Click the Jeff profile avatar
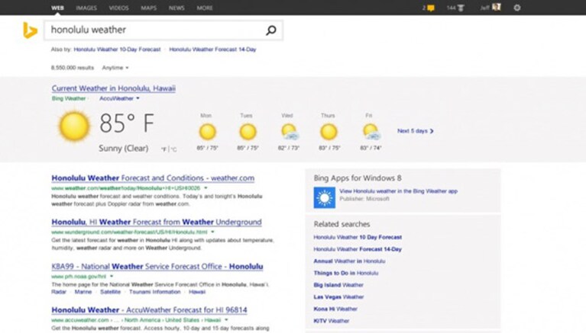This screenshot has height=333, width=586. 497,7
